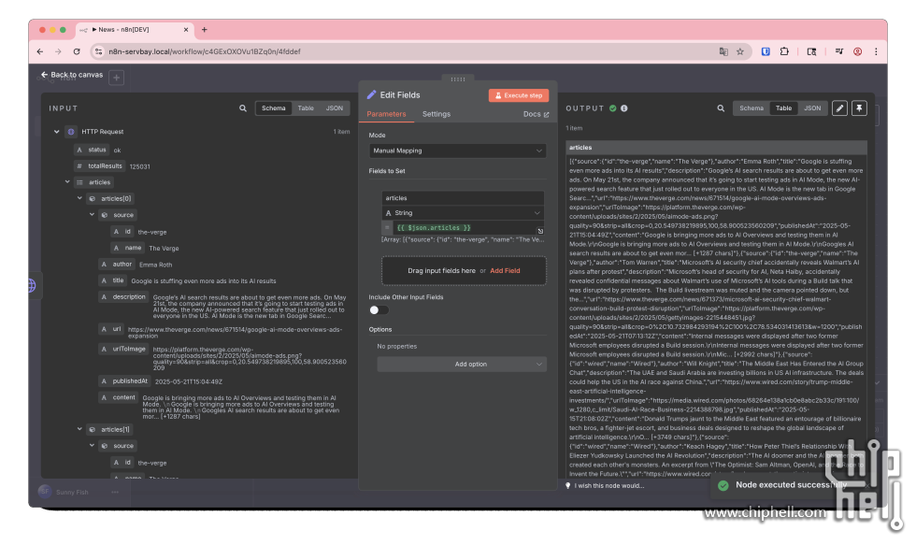Screen dimensions: 916x545
Task: Select the urlToImage field
Action: tap(123, 350)
